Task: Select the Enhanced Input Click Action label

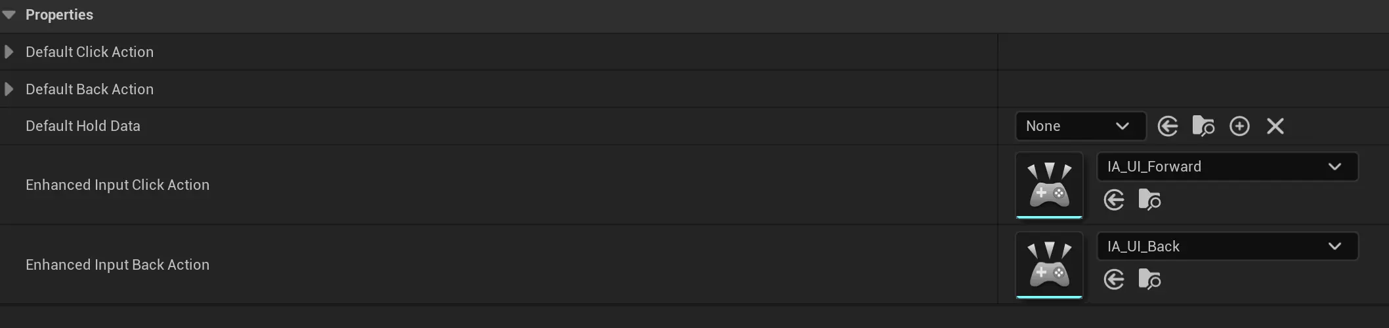Action: point(118,185)
